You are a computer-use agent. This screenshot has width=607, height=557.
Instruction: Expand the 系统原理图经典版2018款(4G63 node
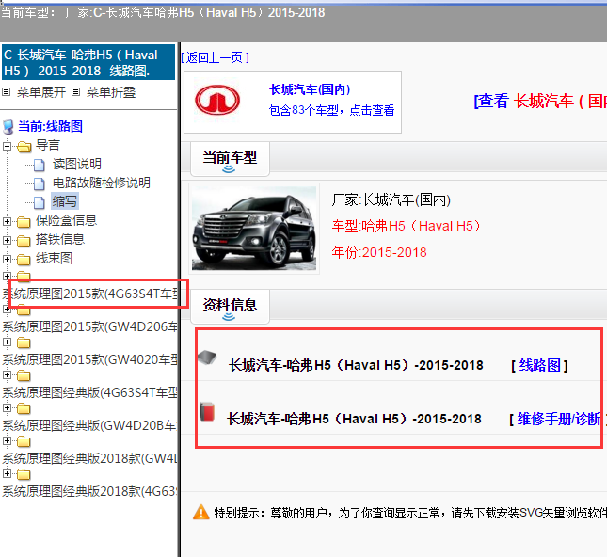pyautogui.click(x=7, y=473)
